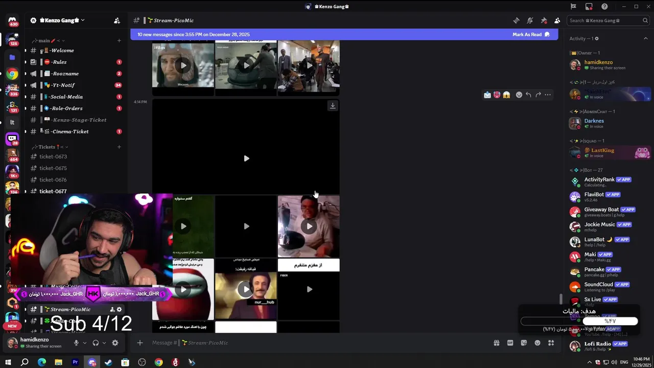654x368 pixels.
Task: Open Kenzo Gang server name dropdown
Action: click(61, 20)
